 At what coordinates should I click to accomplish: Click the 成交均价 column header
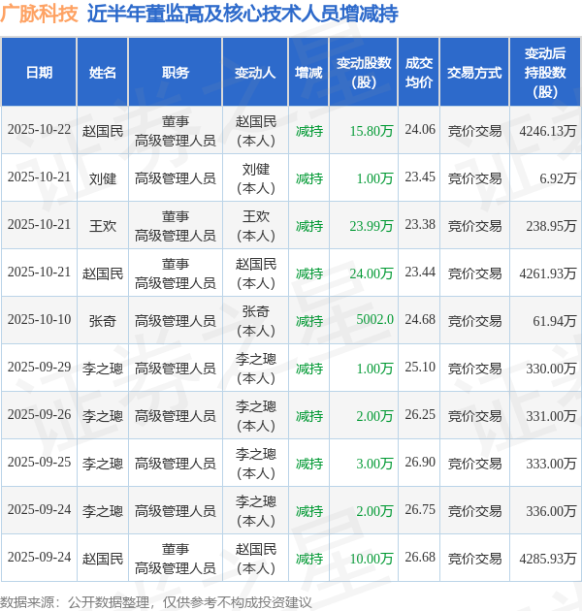click(x=419, y=73)
